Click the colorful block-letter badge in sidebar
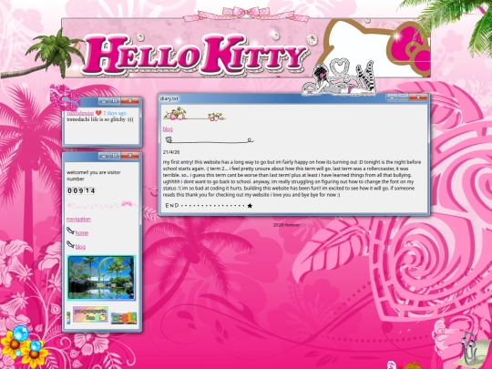This screenshot has width=492, height=369. (124, 318)
